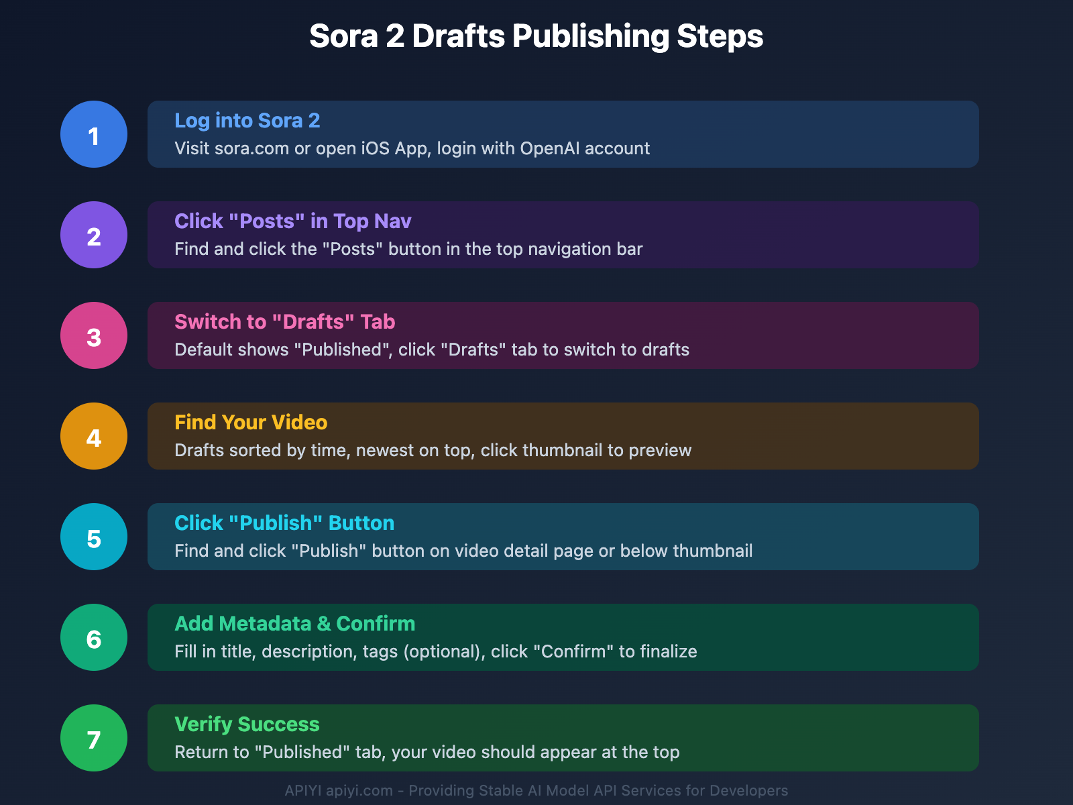Click the "Sora 2 Drafts Publishing Steps" title

coord(536,36)
